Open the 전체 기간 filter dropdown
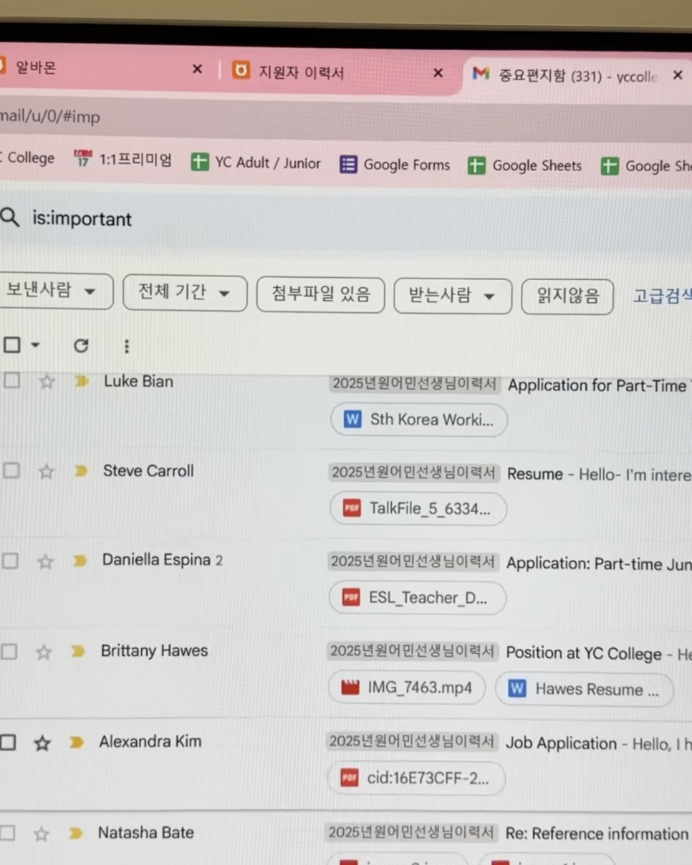The width and height of the screenshot is (692, 865). point(185,292)
